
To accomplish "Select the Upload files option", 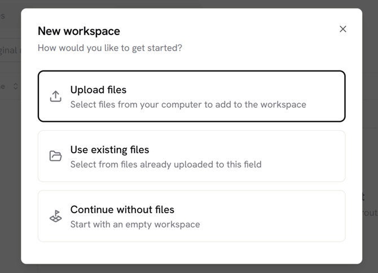I will pyautogui.click(x=191, y=96).
